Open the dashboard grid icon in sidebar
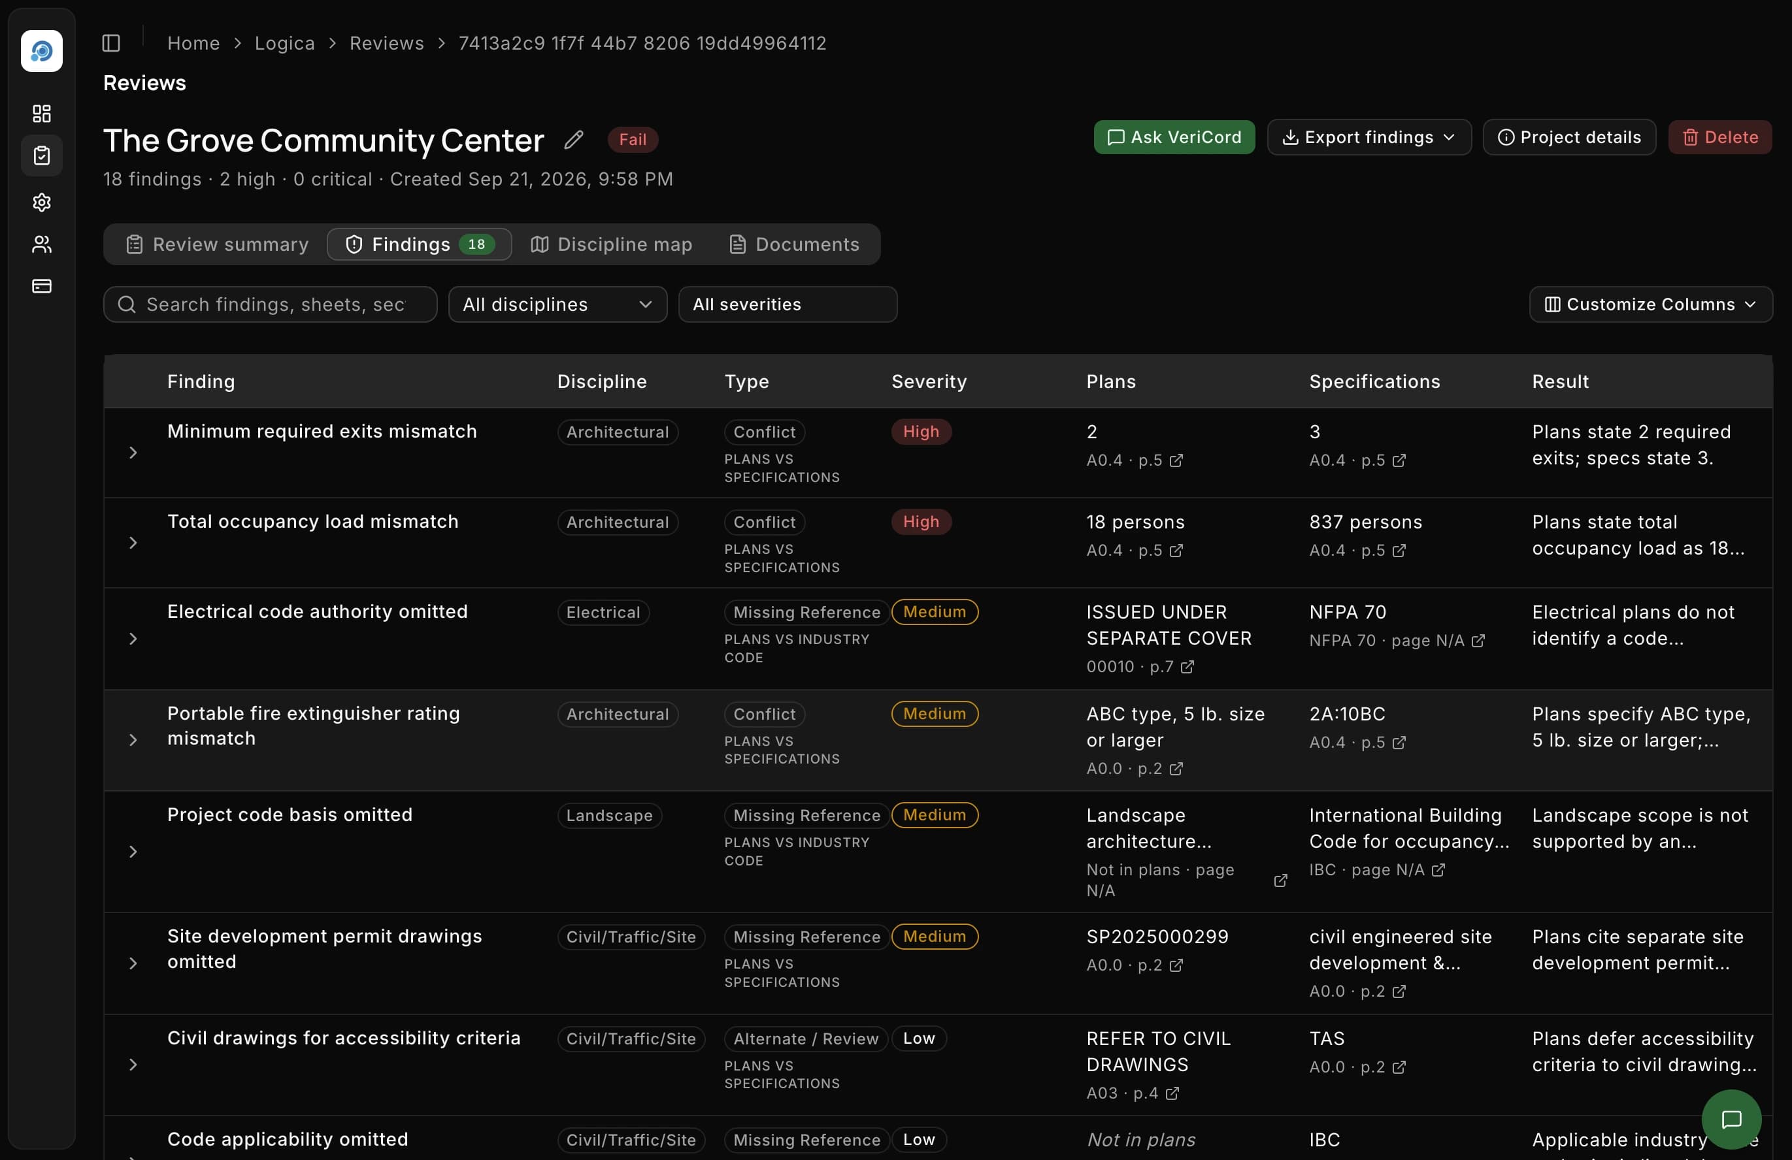Image resolution: width=1792 pixels, height=1160 pixels. pyautogui.click(x=41, y=114)
